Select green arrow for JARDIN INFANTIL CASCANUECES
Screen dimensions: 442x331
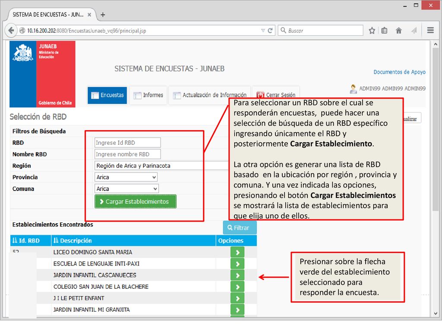pyautogui.click(x=237, y=275)
